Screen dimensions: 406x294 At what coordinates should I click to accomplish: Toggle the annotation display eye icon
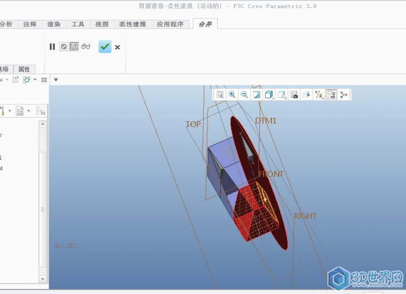(x=331, y=95)
